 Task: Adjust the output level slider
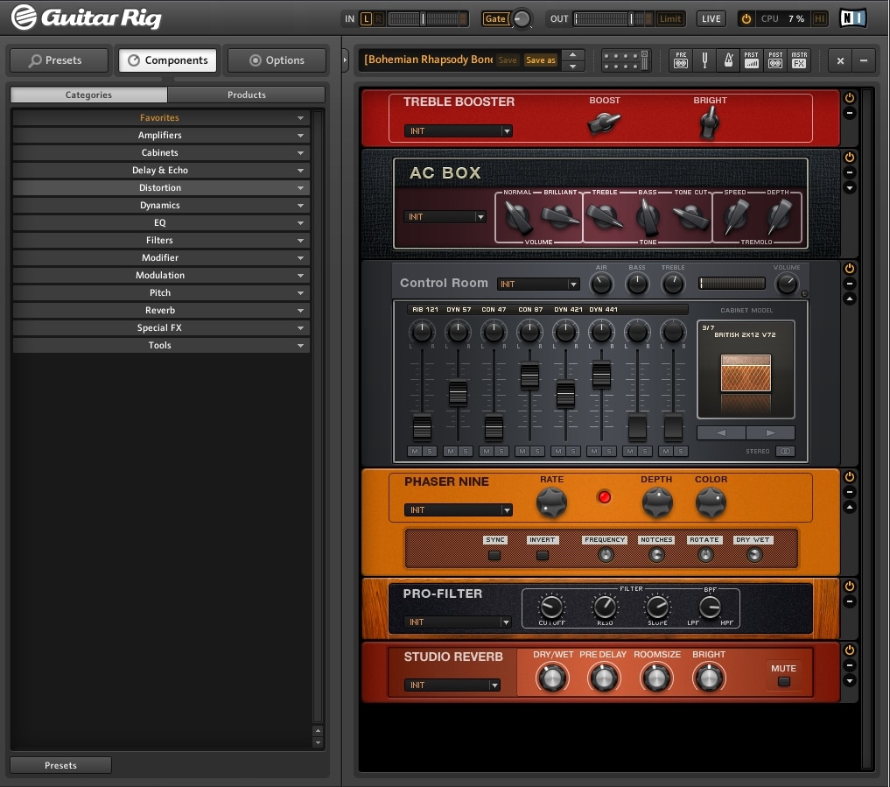pos(631,18)
